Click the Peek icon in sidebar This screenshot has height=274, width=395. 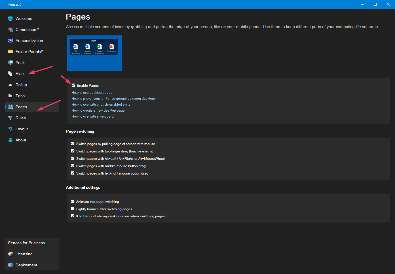click(10, 63)
